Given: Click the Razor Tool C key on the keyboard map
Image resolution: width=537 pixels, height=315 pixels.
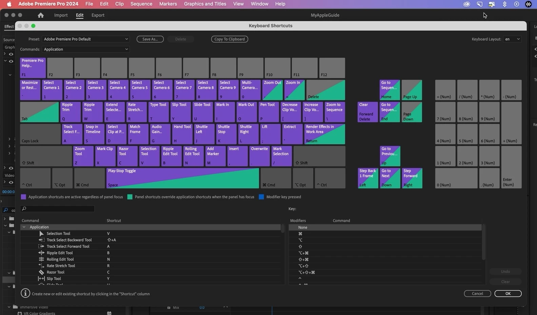Looking at the screenshot, I should point(127,156).
